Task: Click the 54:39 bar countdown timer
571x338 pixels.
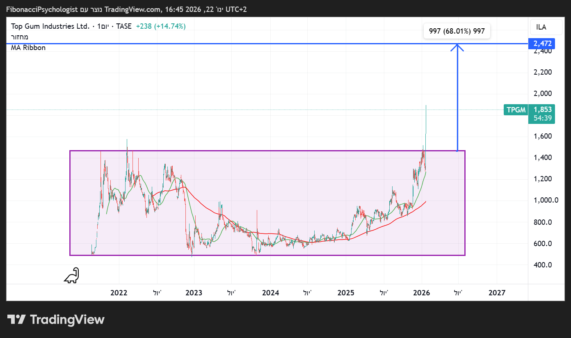Action: [x=542, y=118]
